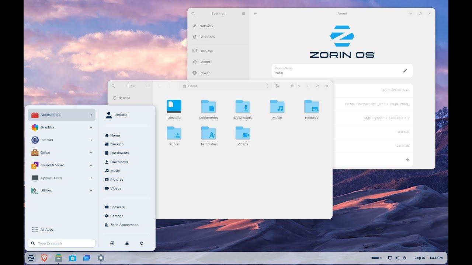Open the Templates folder in Files
The image size is (472, 265).
pos(208,136)
